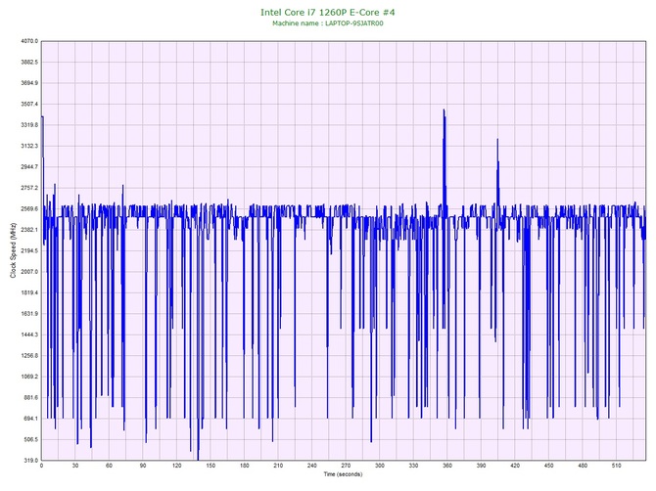Click the 480 seconds x-axis tick label
The height and width of the screenshot is (491, 656).
coord(584,466)
